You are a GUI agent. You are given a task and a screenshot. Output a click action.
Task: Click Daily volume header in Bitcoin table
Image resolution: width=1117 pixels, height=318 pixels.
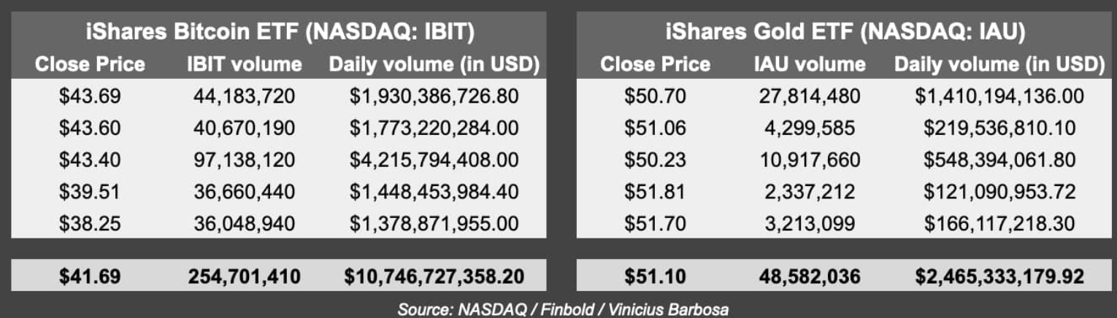434,64
